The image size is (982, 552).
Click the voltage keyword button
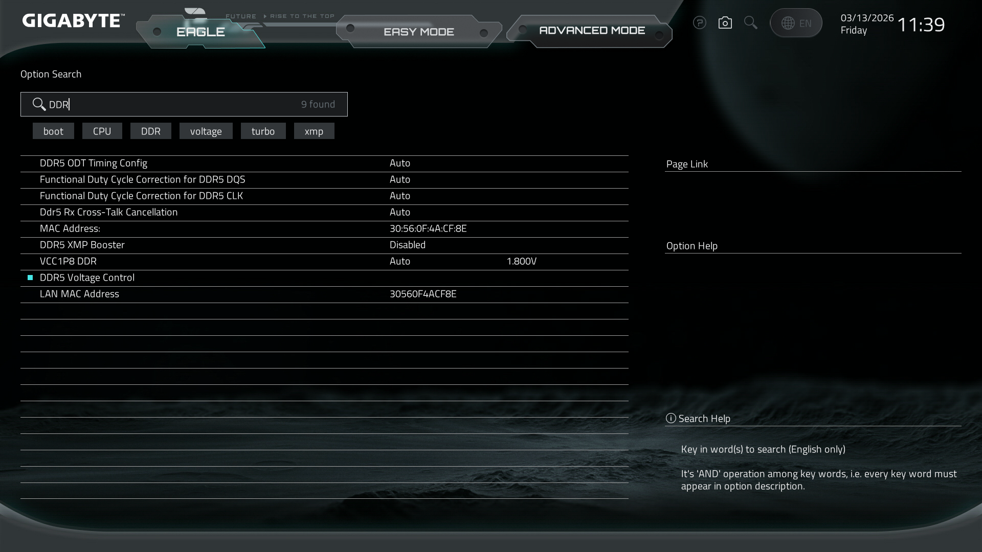pyautogui.click(x=206, y=131)
